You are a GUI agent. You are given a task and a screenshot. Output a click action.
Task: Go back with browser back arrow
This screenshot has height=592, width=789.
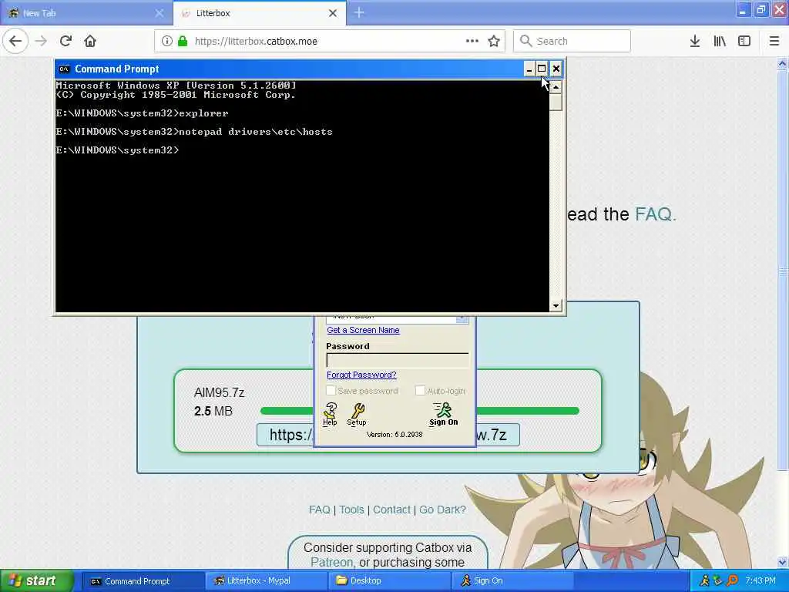(15, 41)
